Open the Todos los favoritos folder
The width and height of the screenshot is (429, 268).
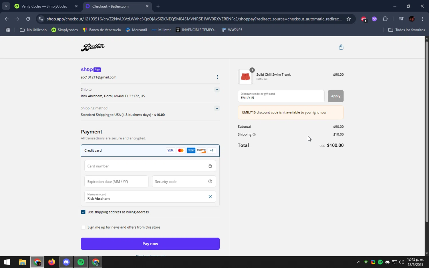point(406,30)
